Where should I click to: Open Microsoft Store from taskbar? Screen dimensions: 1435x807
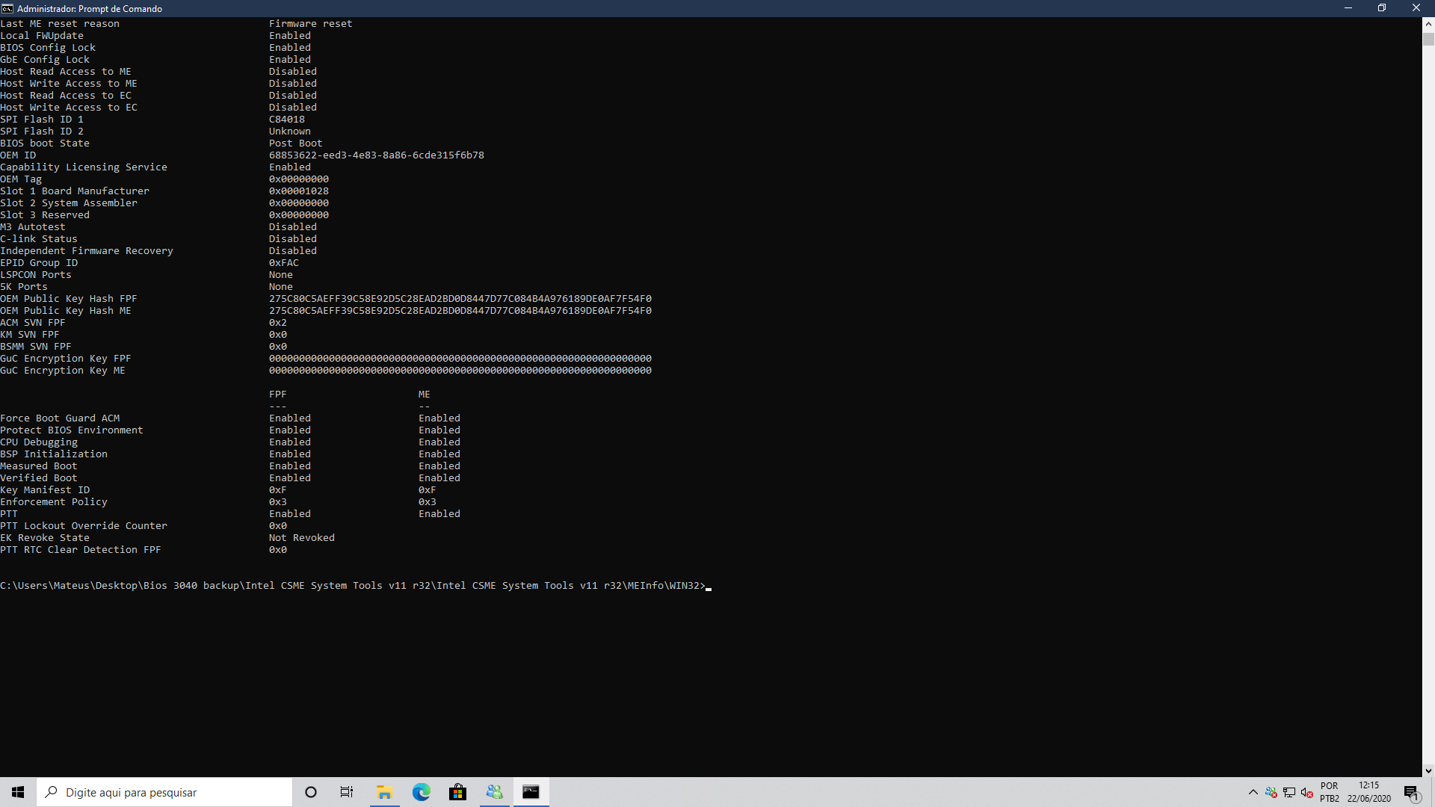click(x=457, y=792)
